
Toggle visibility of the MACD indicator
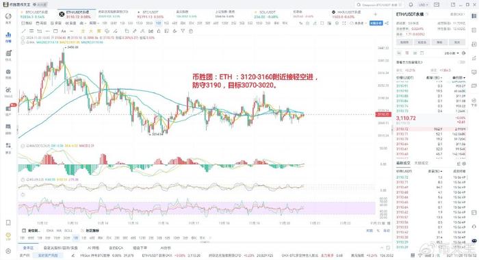click(x=23, y=146)
